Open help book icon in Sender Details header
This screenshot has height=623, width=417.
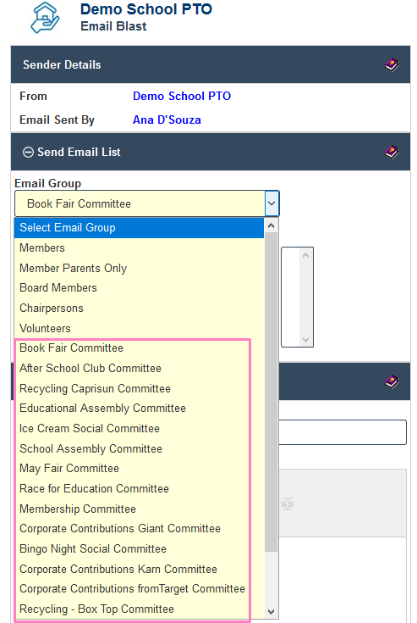392,64
